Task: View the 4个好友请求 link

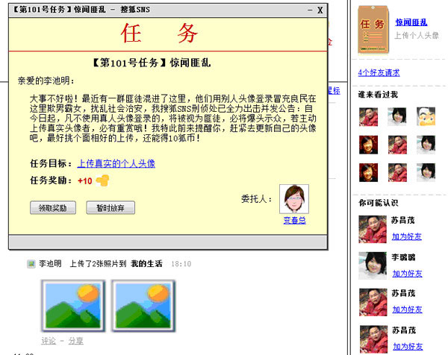Action: coord(379,72)
